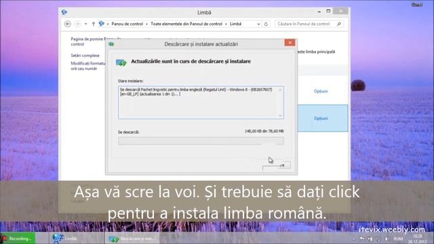Click the button at dialog bottom right
Image resolution: width=434 pixels, height=244 pixels.
coord(276,165)
